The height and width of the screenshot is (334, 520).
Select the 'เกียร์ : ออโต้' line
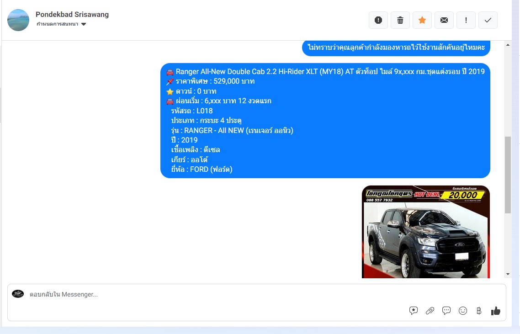click(x=189, y=159)
